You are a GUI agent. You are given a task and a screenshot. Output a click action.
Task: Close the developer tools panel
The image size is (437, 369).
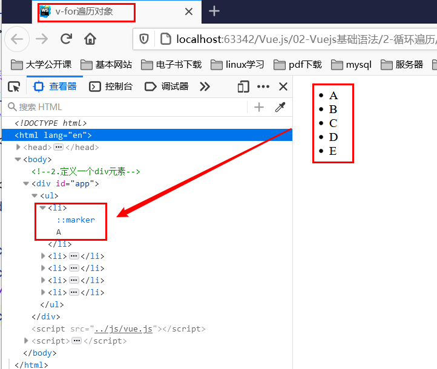[x=283, y=87]
